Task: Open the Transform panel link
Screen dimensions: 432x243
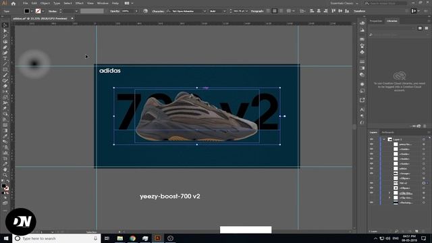Action: tap(360, 11)
